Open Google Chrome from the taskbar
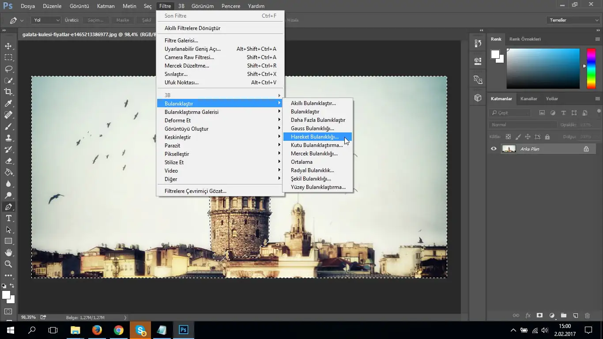The height and width of the screenshot is (339, 603). (x=118, y=330)
